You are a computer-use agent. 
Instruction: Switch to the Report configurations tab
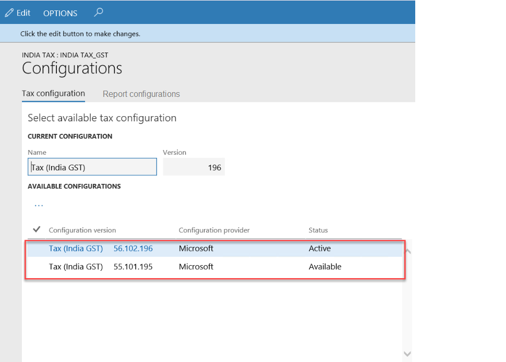[141, 94]
